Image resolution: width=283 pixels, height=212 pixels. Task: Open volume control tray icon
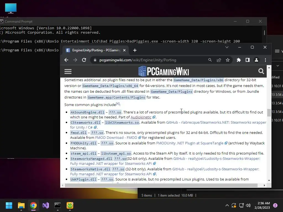(x=248, y=205)
